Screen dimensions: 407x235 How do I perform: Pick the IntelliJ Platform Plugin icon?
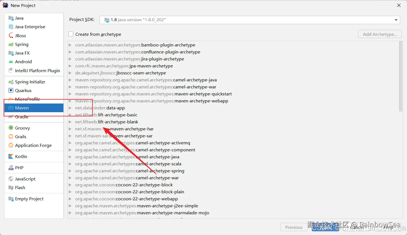pyautogui.click(x=11, y=70)
